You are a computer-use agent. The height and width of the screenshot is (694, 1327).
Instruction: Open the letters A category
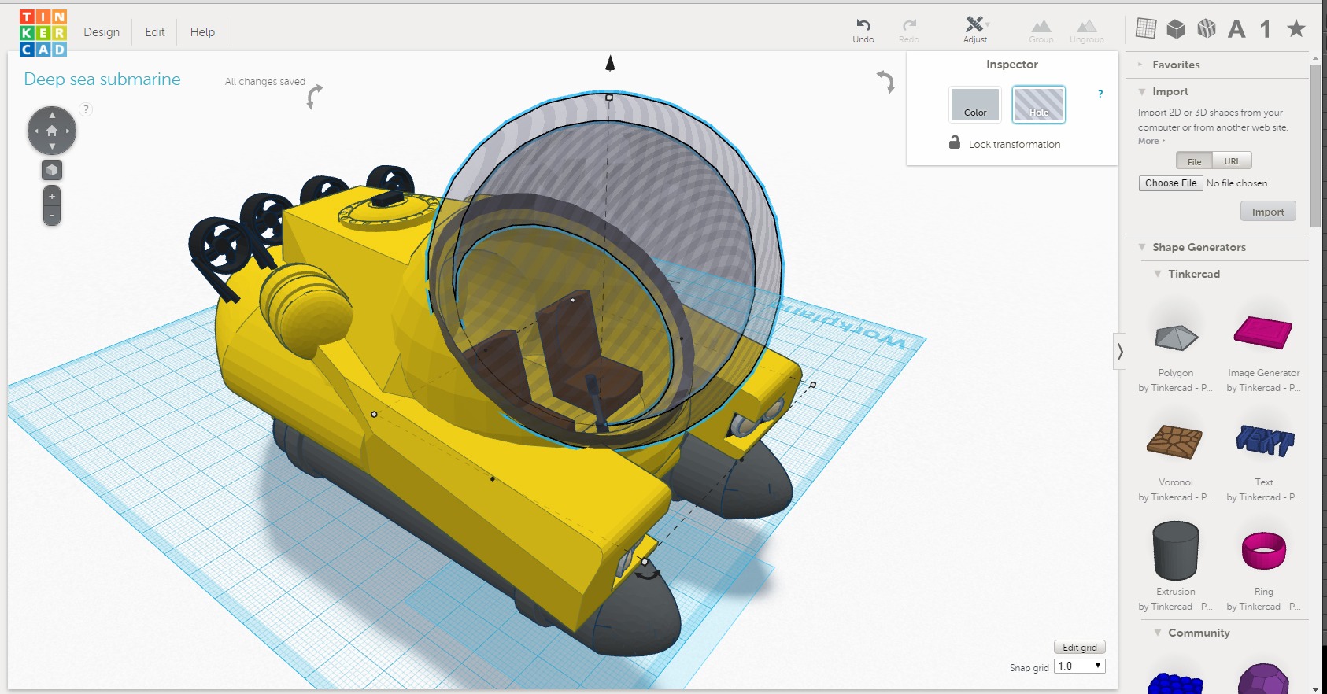pos(1236,29)
